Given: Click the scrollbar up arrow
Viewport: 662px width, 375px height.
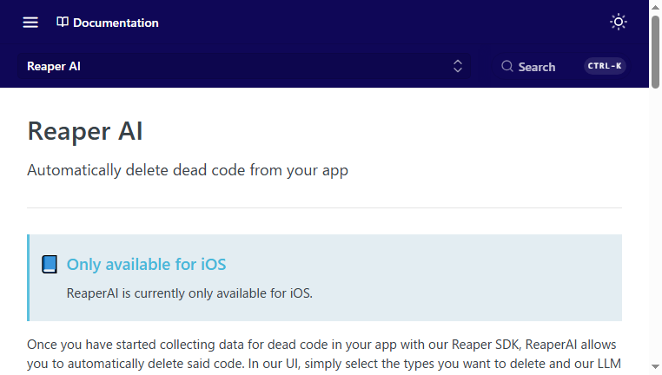Looking at the screenshot, I should click(x=655, y=7).
